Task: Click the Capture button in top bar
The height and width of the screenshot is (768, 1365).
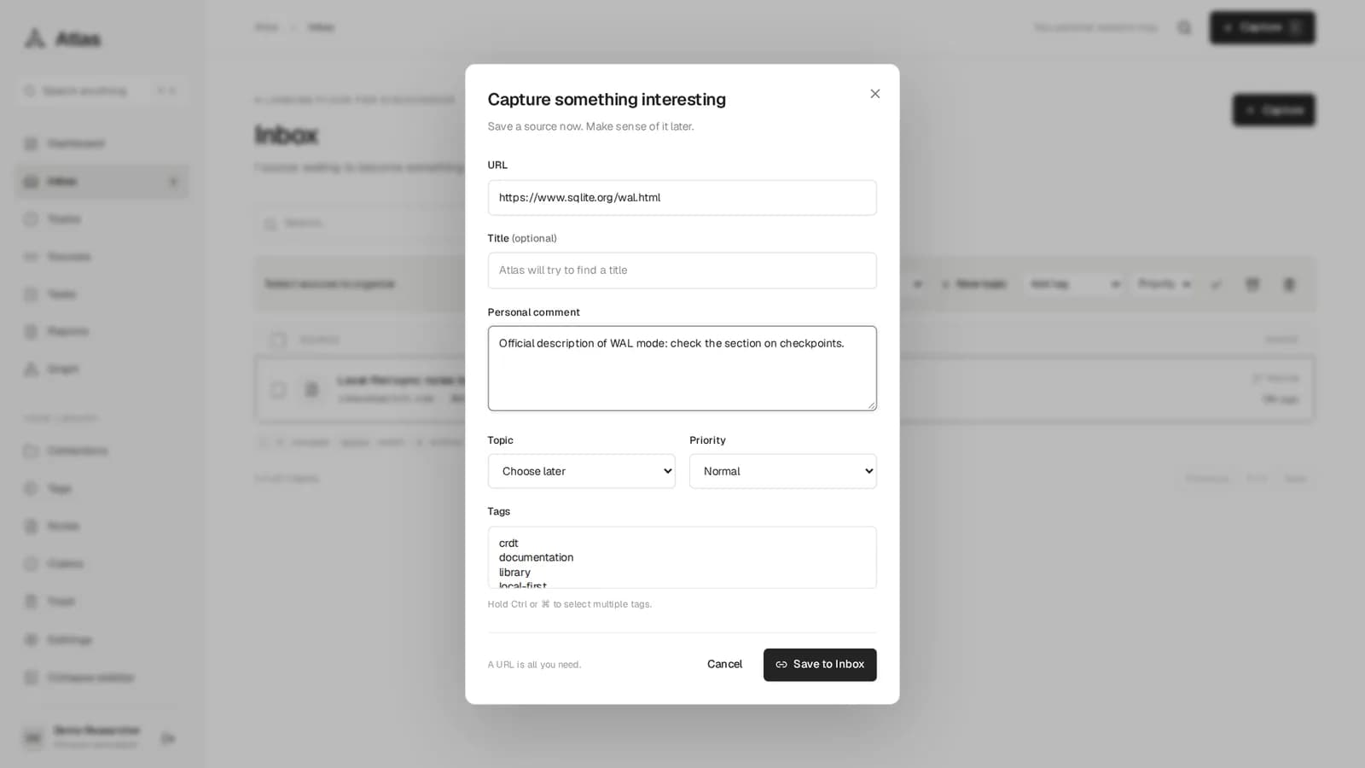Action: tap(1262, 27)
